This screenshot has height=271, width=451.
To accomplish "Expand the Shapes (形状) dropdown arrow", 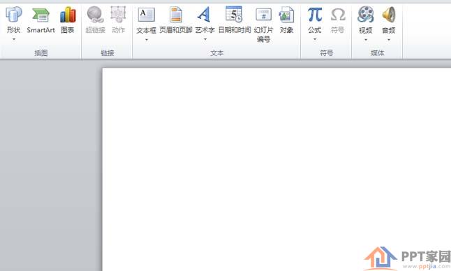I will [x=13, y=39].
